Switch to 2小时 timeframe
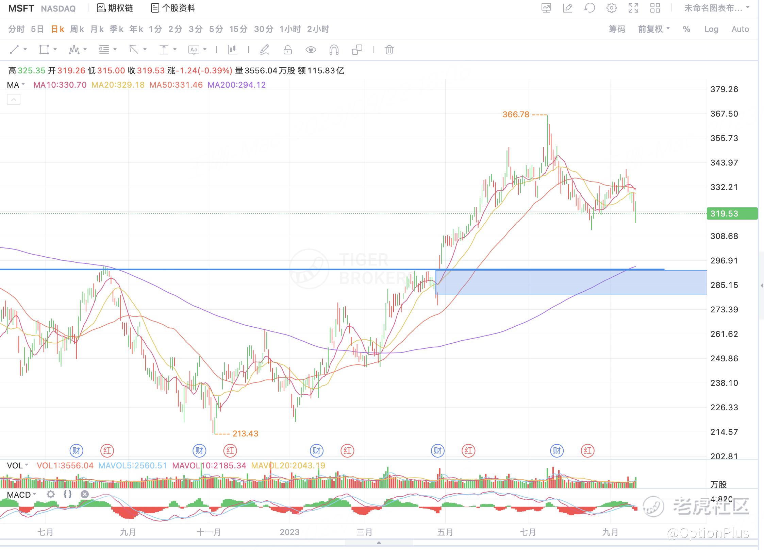This screenshot has width=764, height=550. [318, 29]
